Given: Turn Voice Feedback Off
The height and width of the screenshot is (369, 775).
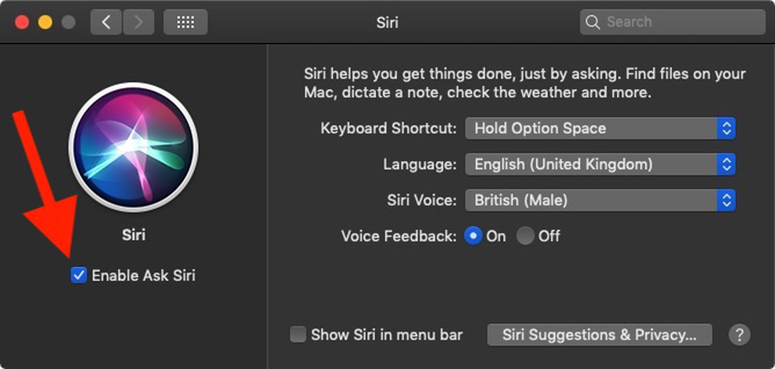Looking at the screenshot, I should coord(526,236).
